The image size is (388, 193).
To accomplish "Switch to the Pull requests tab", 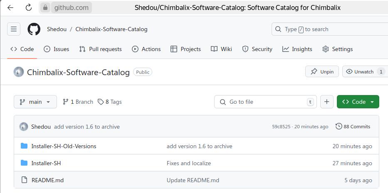I will pyautogui.click(x=100, y=49).
